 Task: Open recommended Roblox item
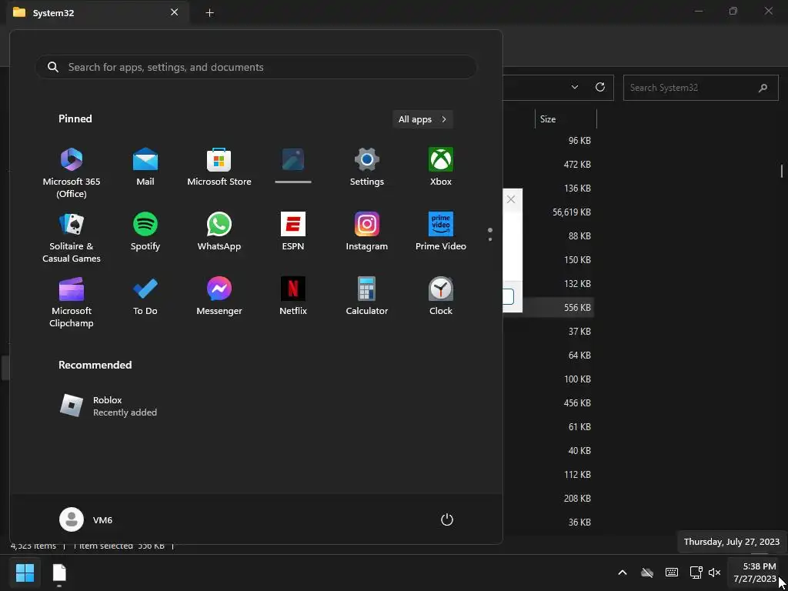109,406
